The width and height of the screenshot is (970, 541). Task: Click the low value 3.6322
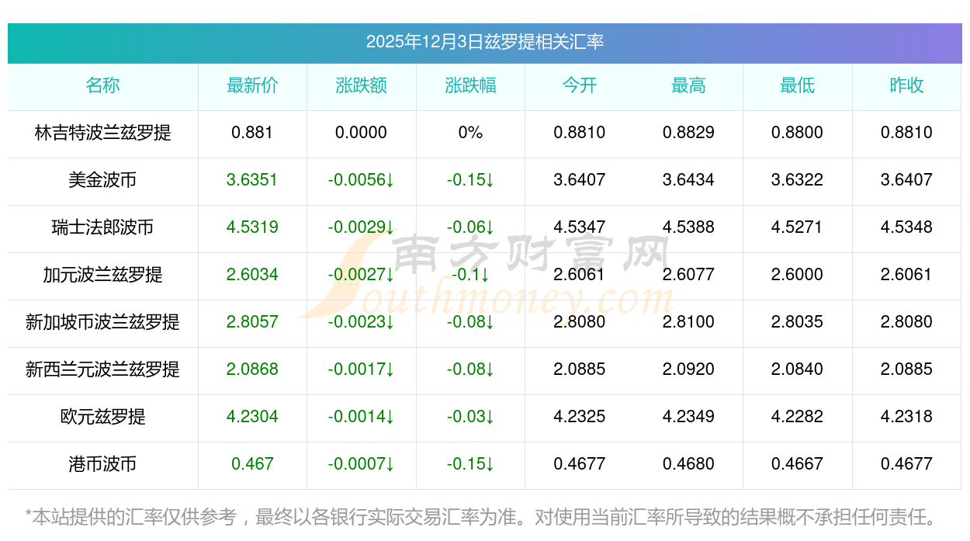pyautogui.click(x=797, y=180)
